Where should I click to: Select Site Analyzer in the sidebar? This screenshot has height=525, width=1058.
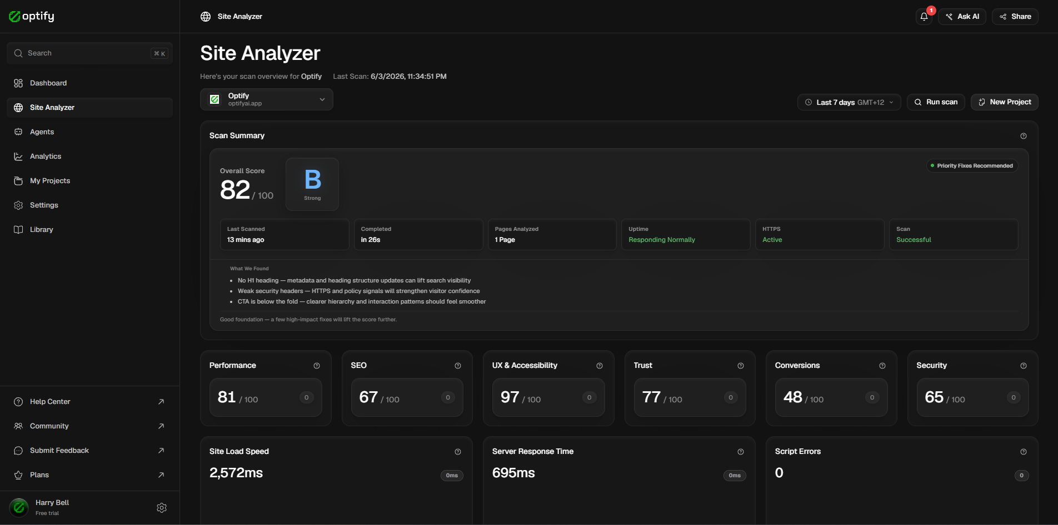(x=89, y=108)
